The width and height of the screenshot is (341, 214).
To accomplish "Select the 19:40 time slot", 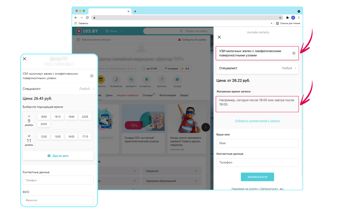I will 71,117.
